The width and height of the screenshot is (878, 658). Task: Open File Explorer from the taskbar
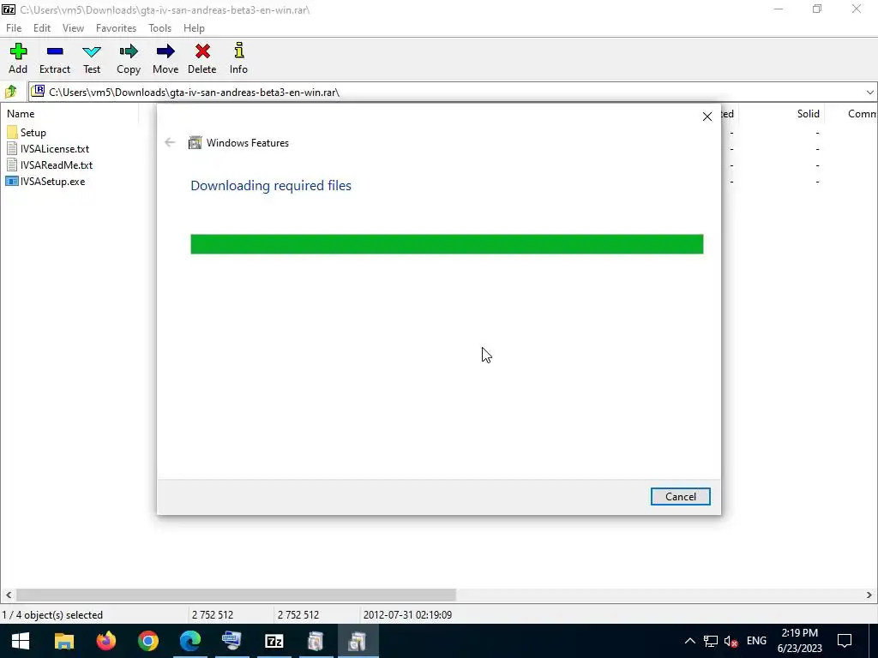pyautogui.click(x=63, y=641)
